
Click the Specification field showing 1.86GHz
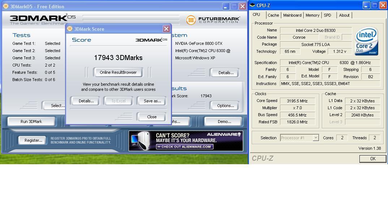tap(330, 63)
